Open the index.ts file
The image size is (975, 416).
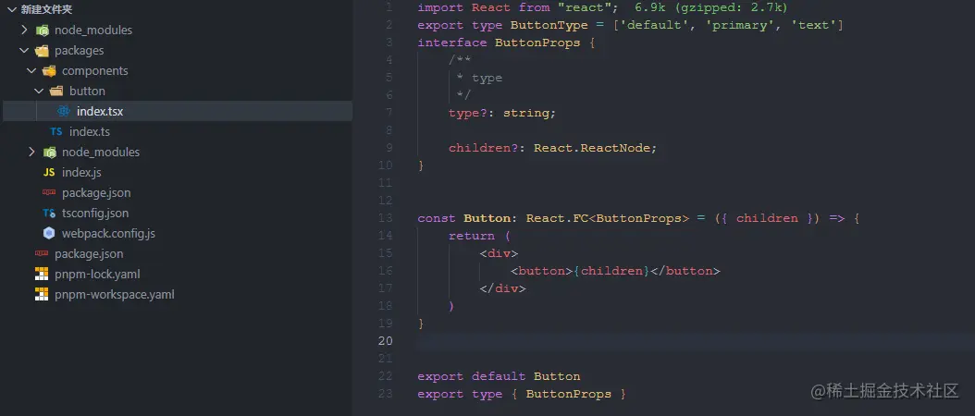coord(90,132)
